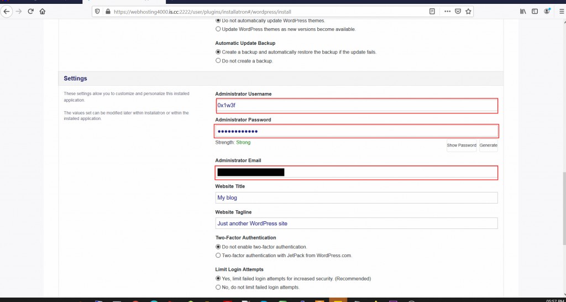Select 'Update WordPress themes as new versions become available'

click(x=218, y=29)
